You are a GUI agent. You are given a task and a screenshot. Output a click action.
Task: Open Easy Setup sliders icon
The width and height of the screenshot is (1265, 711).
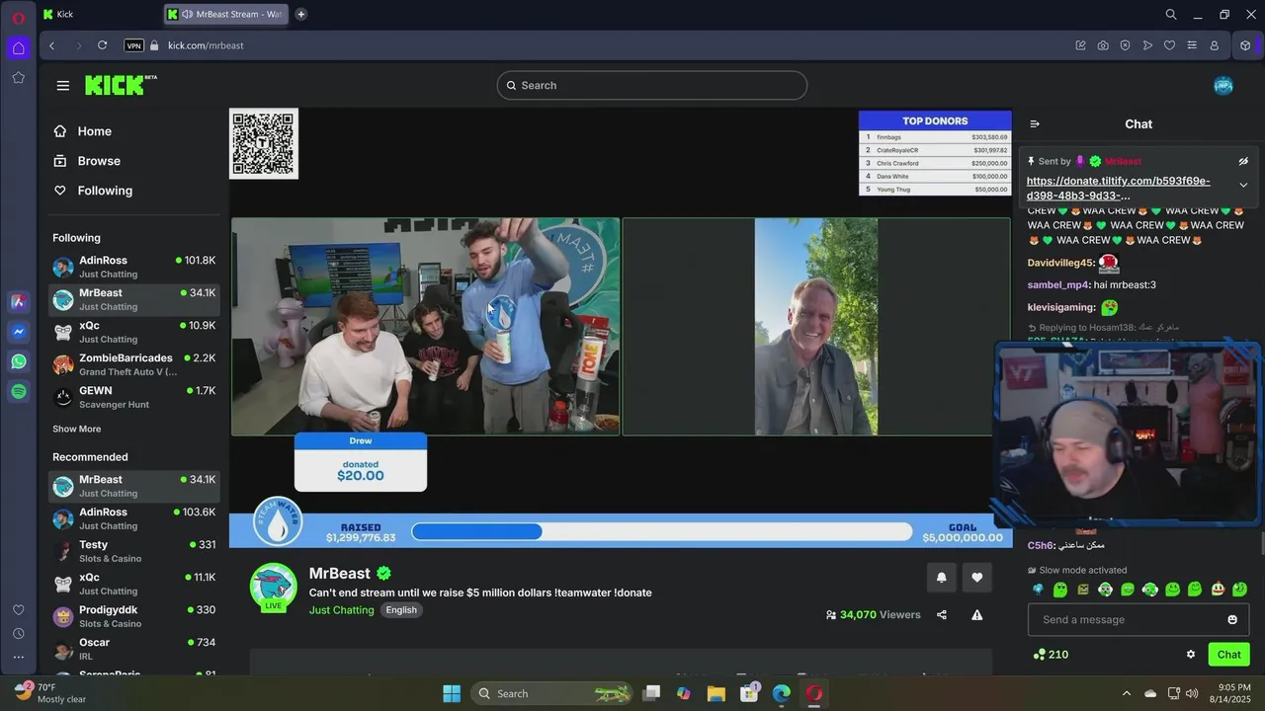[x=1192, y=45]
